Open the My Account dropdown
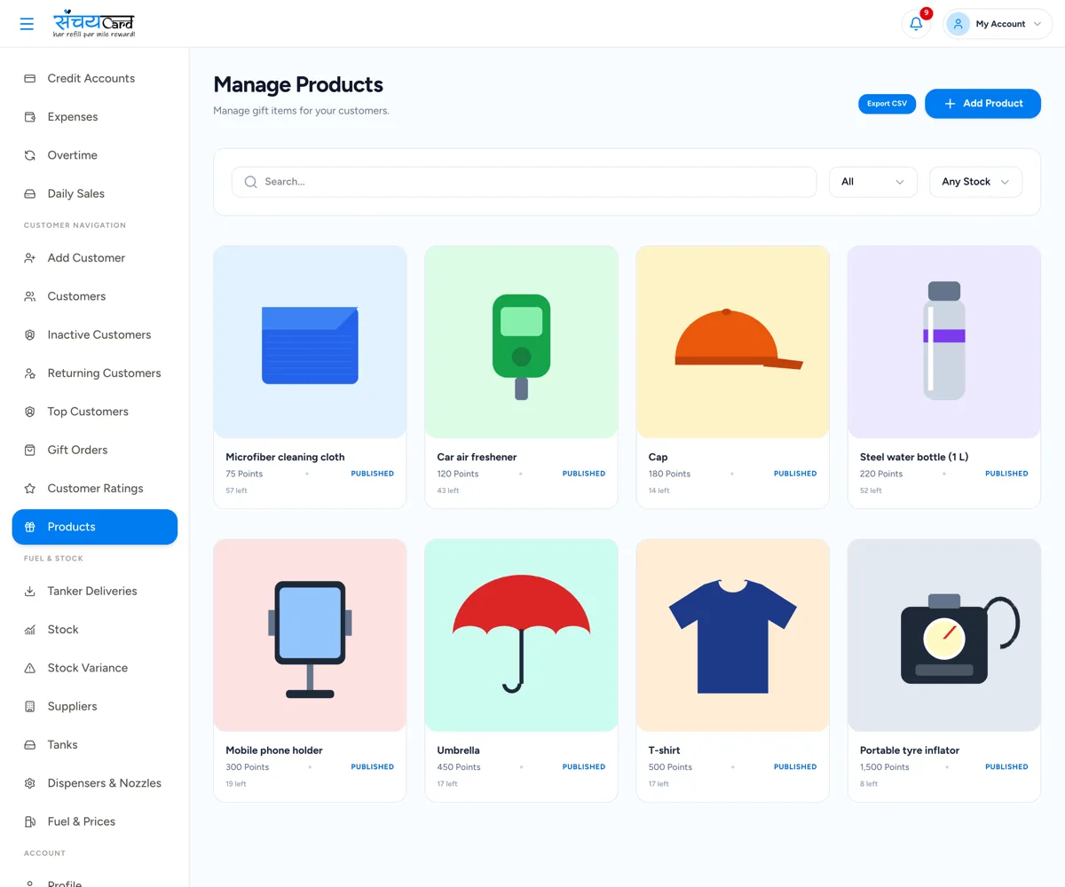The width and height of the screenshot is (1065, 887). coord(997,24)
